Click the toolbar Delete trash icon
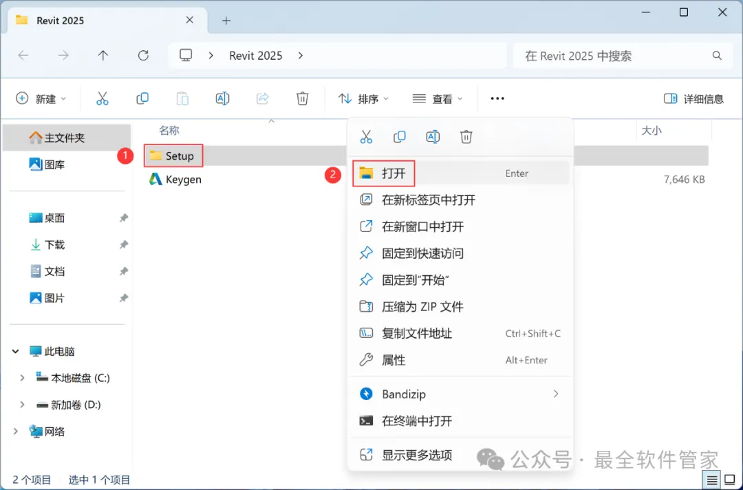The height and width of the screenshot is (490, 743). 302,98
